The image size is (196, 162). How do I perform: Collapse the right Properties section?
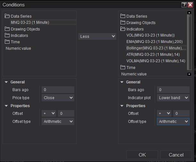[122, 106]
